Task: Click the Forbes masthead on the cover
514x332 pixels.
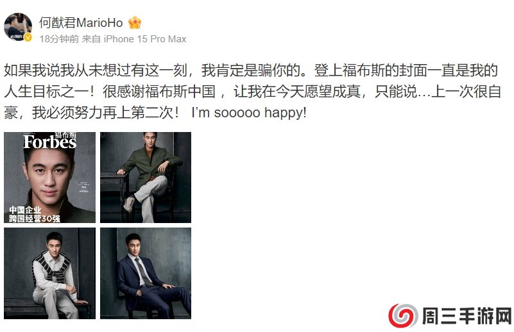Action: coord(50,142)
